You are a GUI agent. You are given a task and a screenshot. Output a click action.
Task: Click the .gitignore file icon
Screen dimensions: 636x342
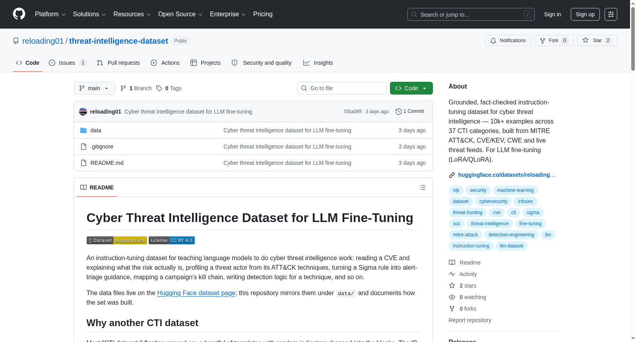coord(83,147)
